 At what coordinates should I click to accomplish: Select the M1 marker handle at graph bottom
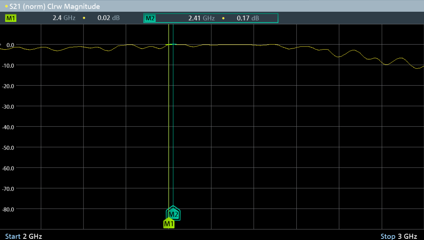pos(169,224)
